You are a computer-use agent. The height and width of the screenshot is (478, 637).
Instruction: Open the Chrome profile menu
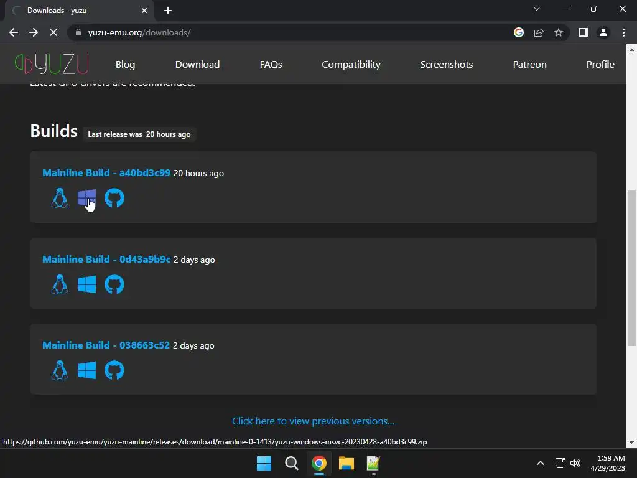603,32
